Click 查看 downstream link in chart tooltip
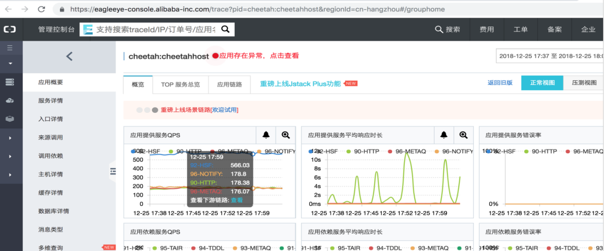Screen dimensions: 604x251 pos(237,200)
